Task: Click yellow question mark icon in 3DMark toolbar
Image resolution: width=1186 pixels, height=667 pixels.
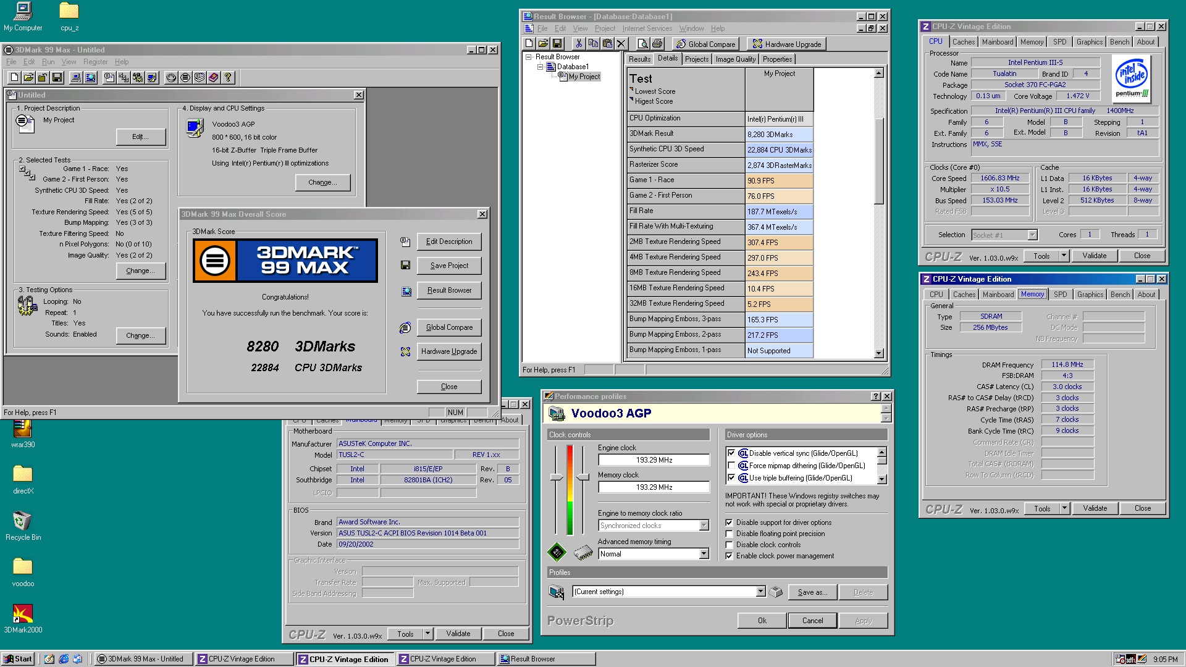Action: (228, 77)
